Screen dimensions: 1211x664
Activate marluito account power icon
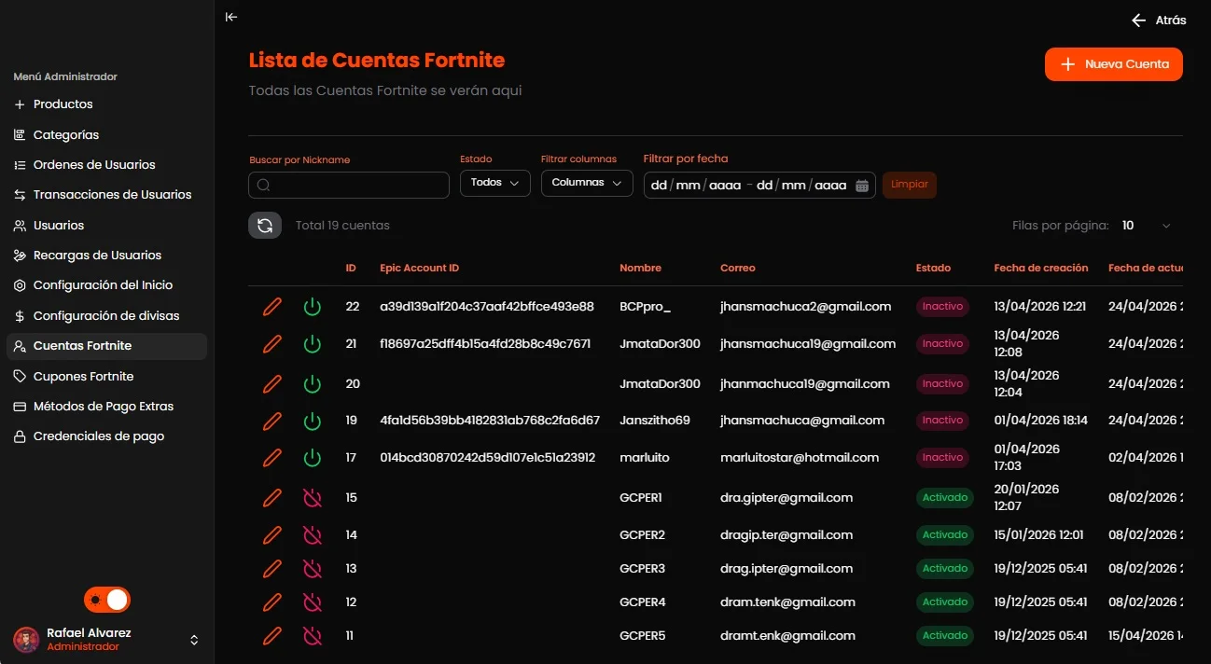point(313,458)
